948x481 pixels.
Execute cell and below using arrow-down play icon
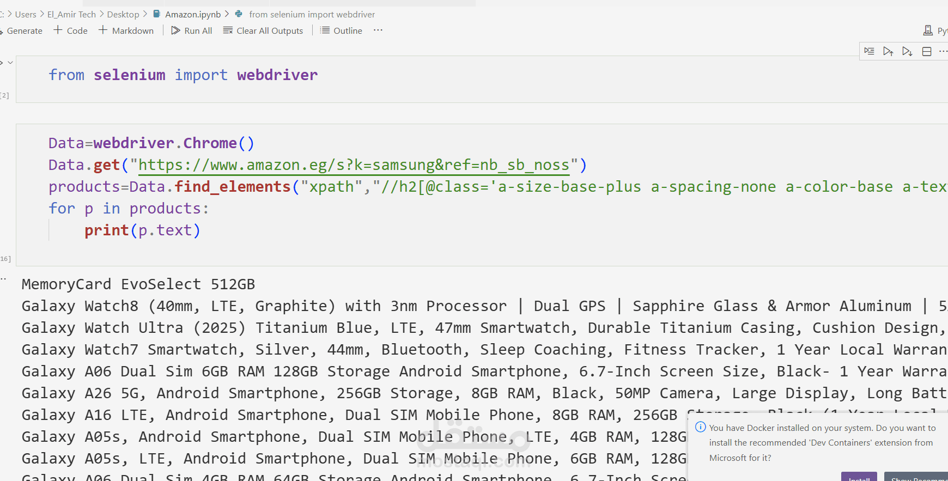pyautogui.click(x=907, y=51)
